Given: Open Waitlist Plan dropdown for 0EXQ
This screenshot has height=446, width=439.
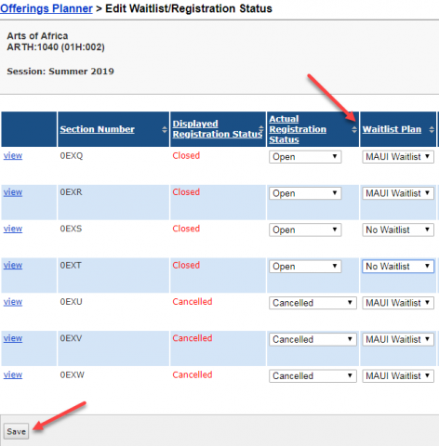Looking at the screenshot, I should click(x=398, y=157).
